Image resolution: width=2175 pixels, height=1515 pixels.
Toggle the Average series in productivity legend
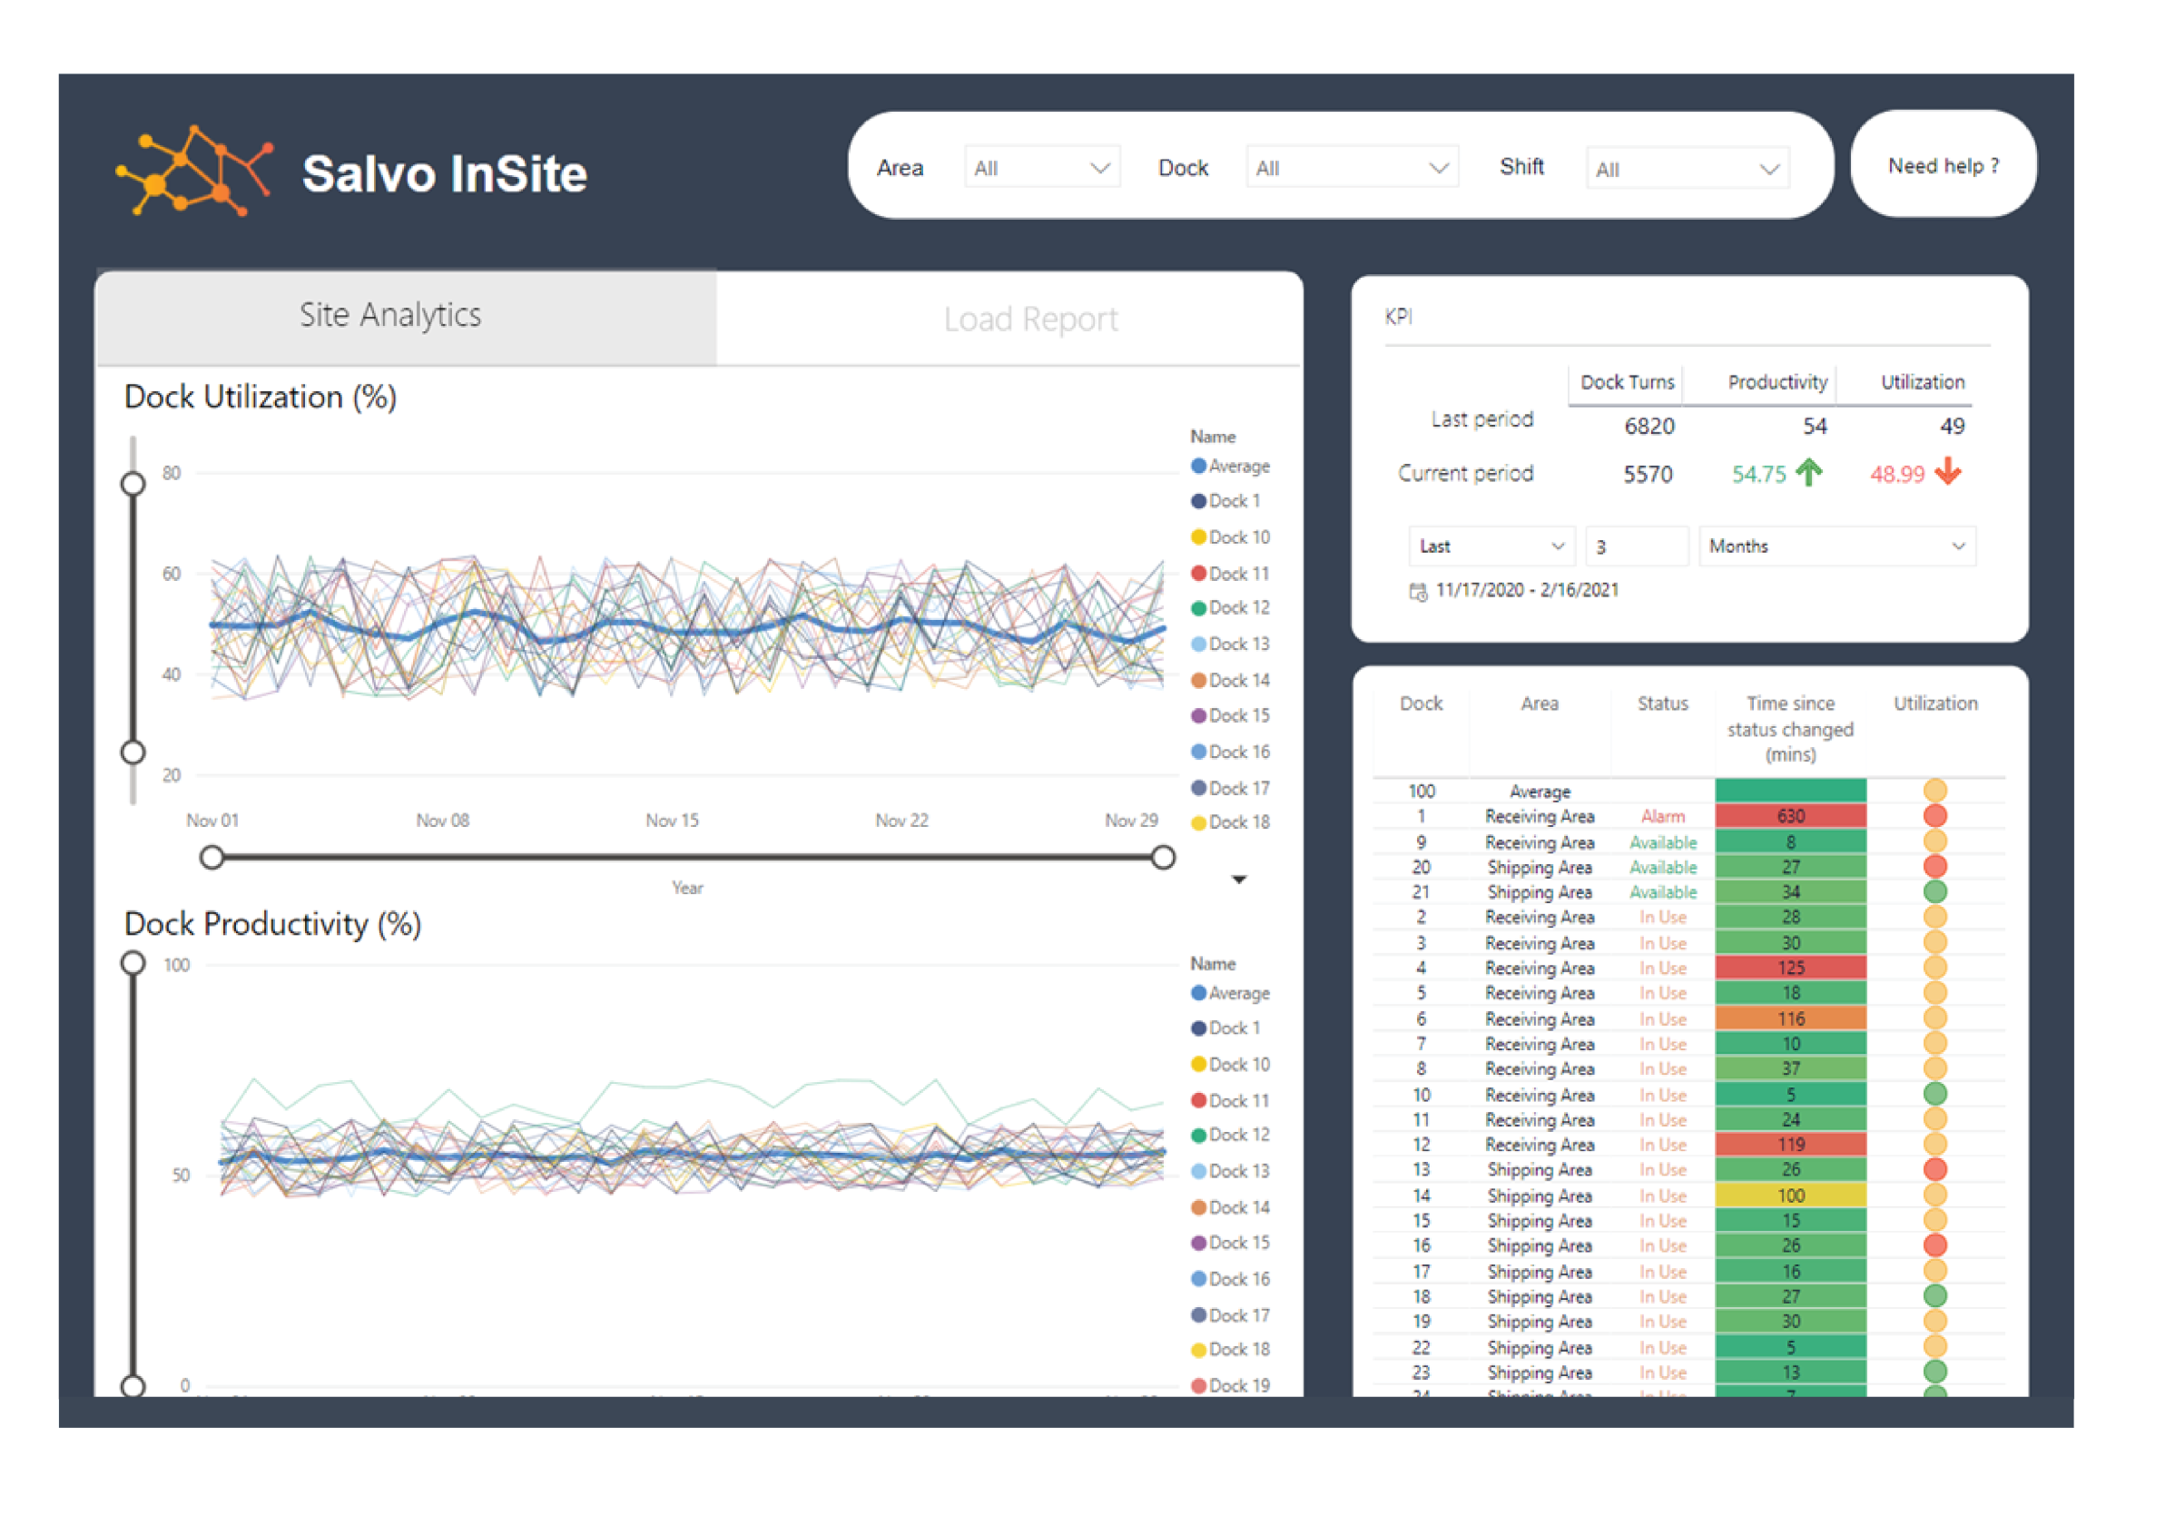1231,993
